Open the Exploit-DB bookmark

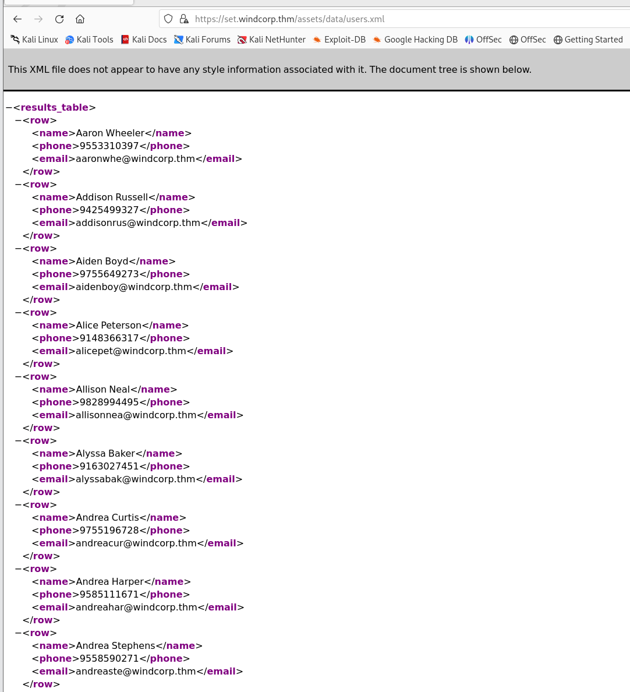coord(339,40)
